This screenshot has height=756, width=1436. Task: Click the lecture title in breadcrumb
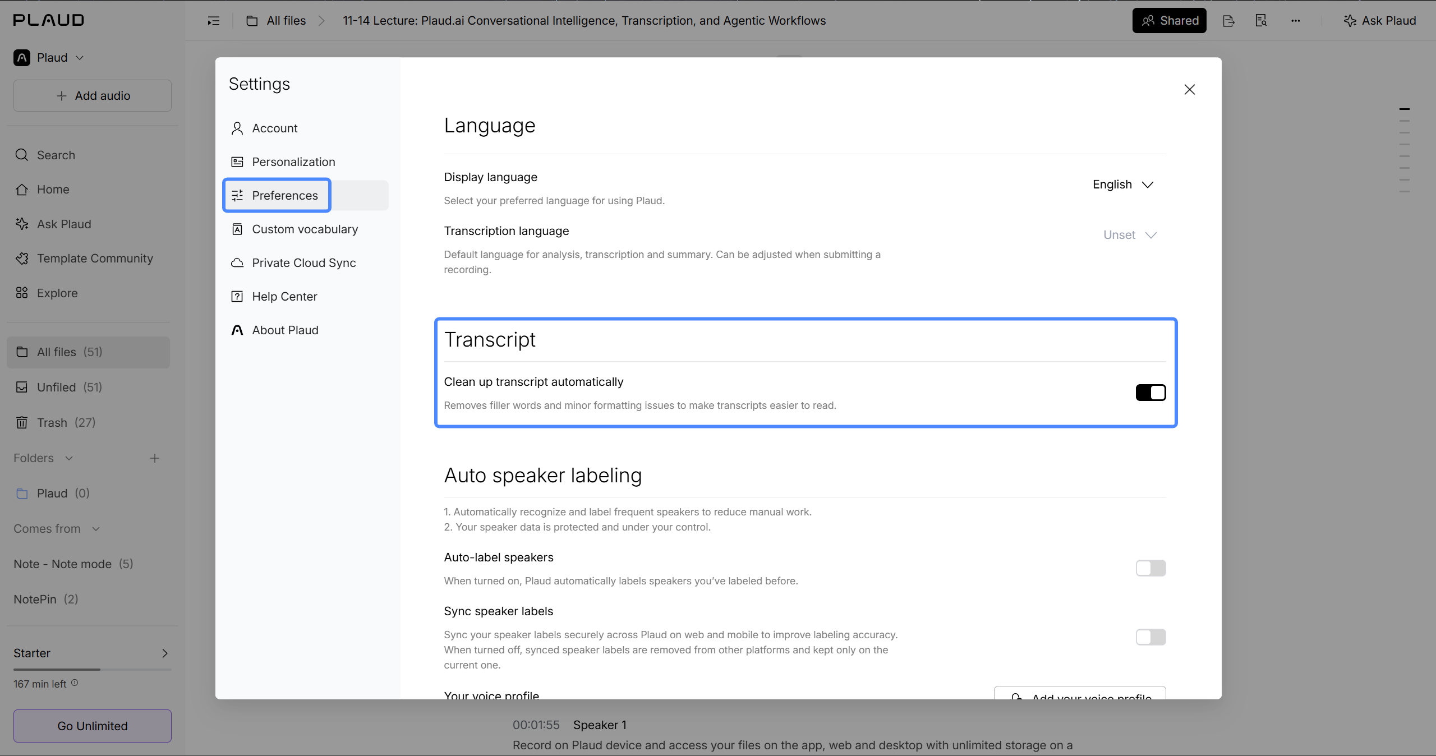[x=584, y=21]
